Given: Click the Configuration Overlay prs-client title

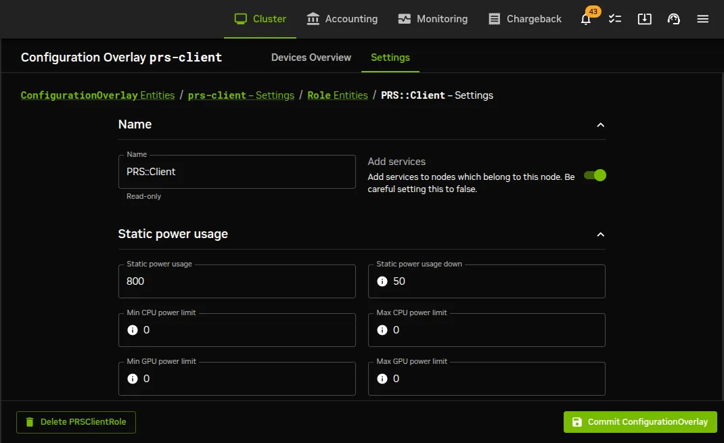Looking at the screenshot, I should coord(121,57).
